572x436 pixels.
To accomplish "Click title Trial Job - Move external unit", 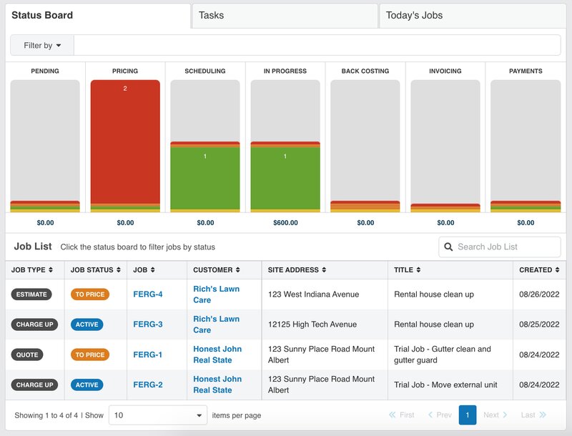I will pos(445,385).
